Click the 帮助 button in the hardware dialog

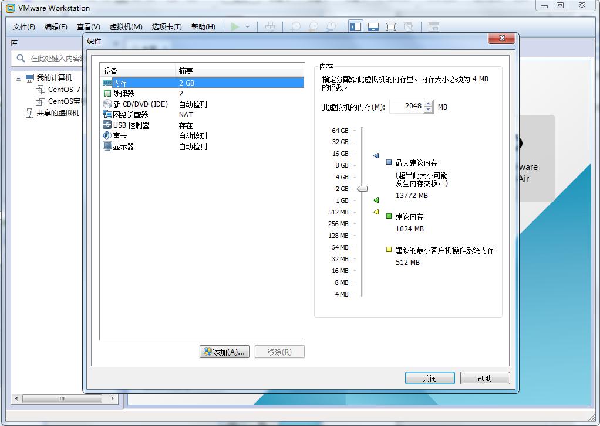tap(485, 378)
